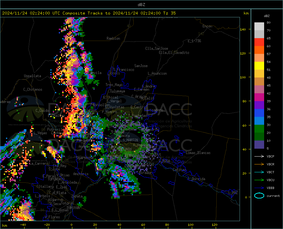Viewport: 283px width, 229px height.
Task: Click the C_Guido place label
Action: pos(42,111)
